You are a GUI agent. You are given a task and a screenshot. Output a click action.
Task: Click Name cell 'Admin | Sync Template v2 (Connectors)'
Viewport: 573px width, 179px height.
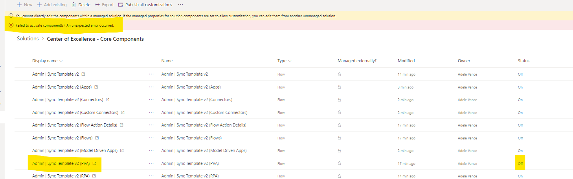[197, 99]
